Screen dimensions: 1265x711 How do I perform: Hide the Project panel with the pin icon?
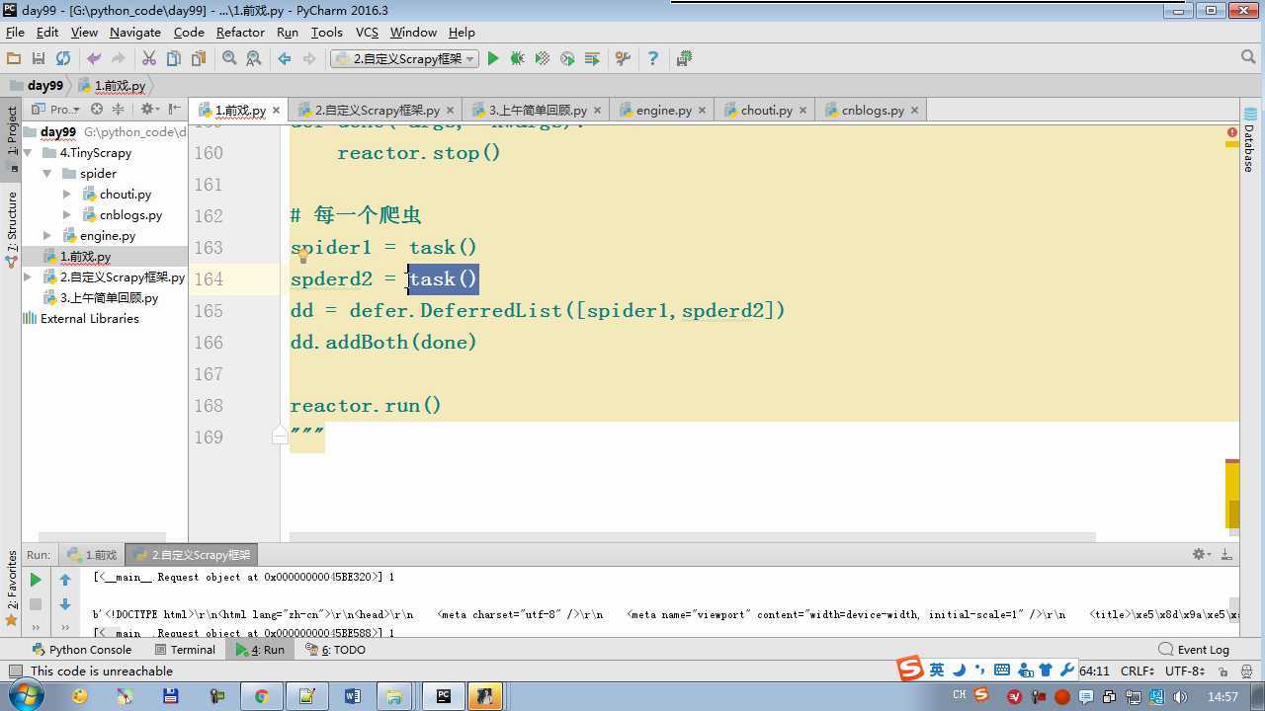(x=174, y=110)
